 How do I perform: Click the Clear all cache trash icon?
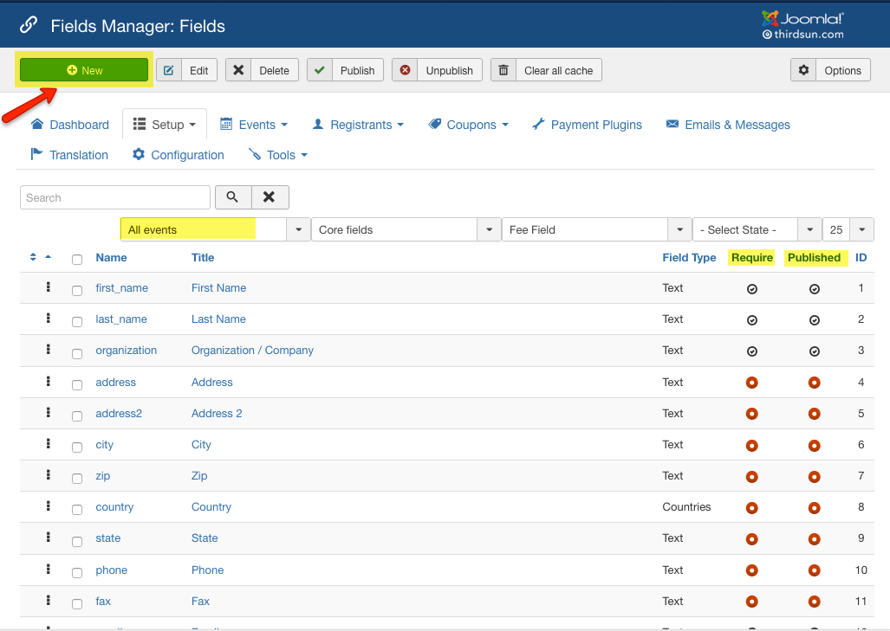tap(503, 70)
